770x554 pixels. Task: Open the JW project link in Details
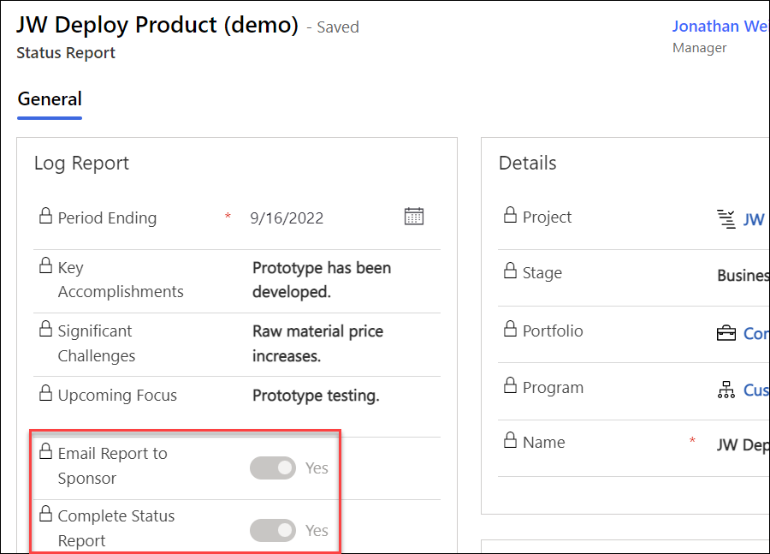754,219
